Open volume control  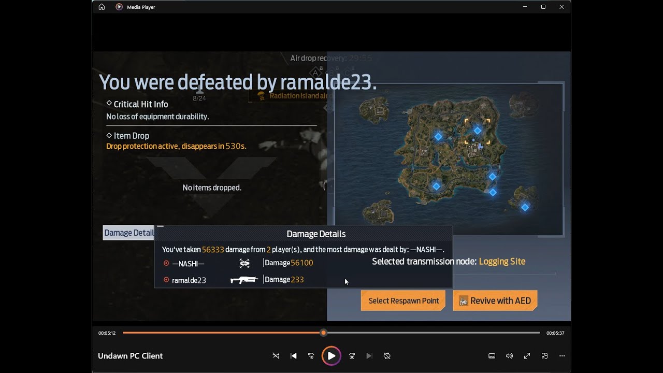point(509,356)
